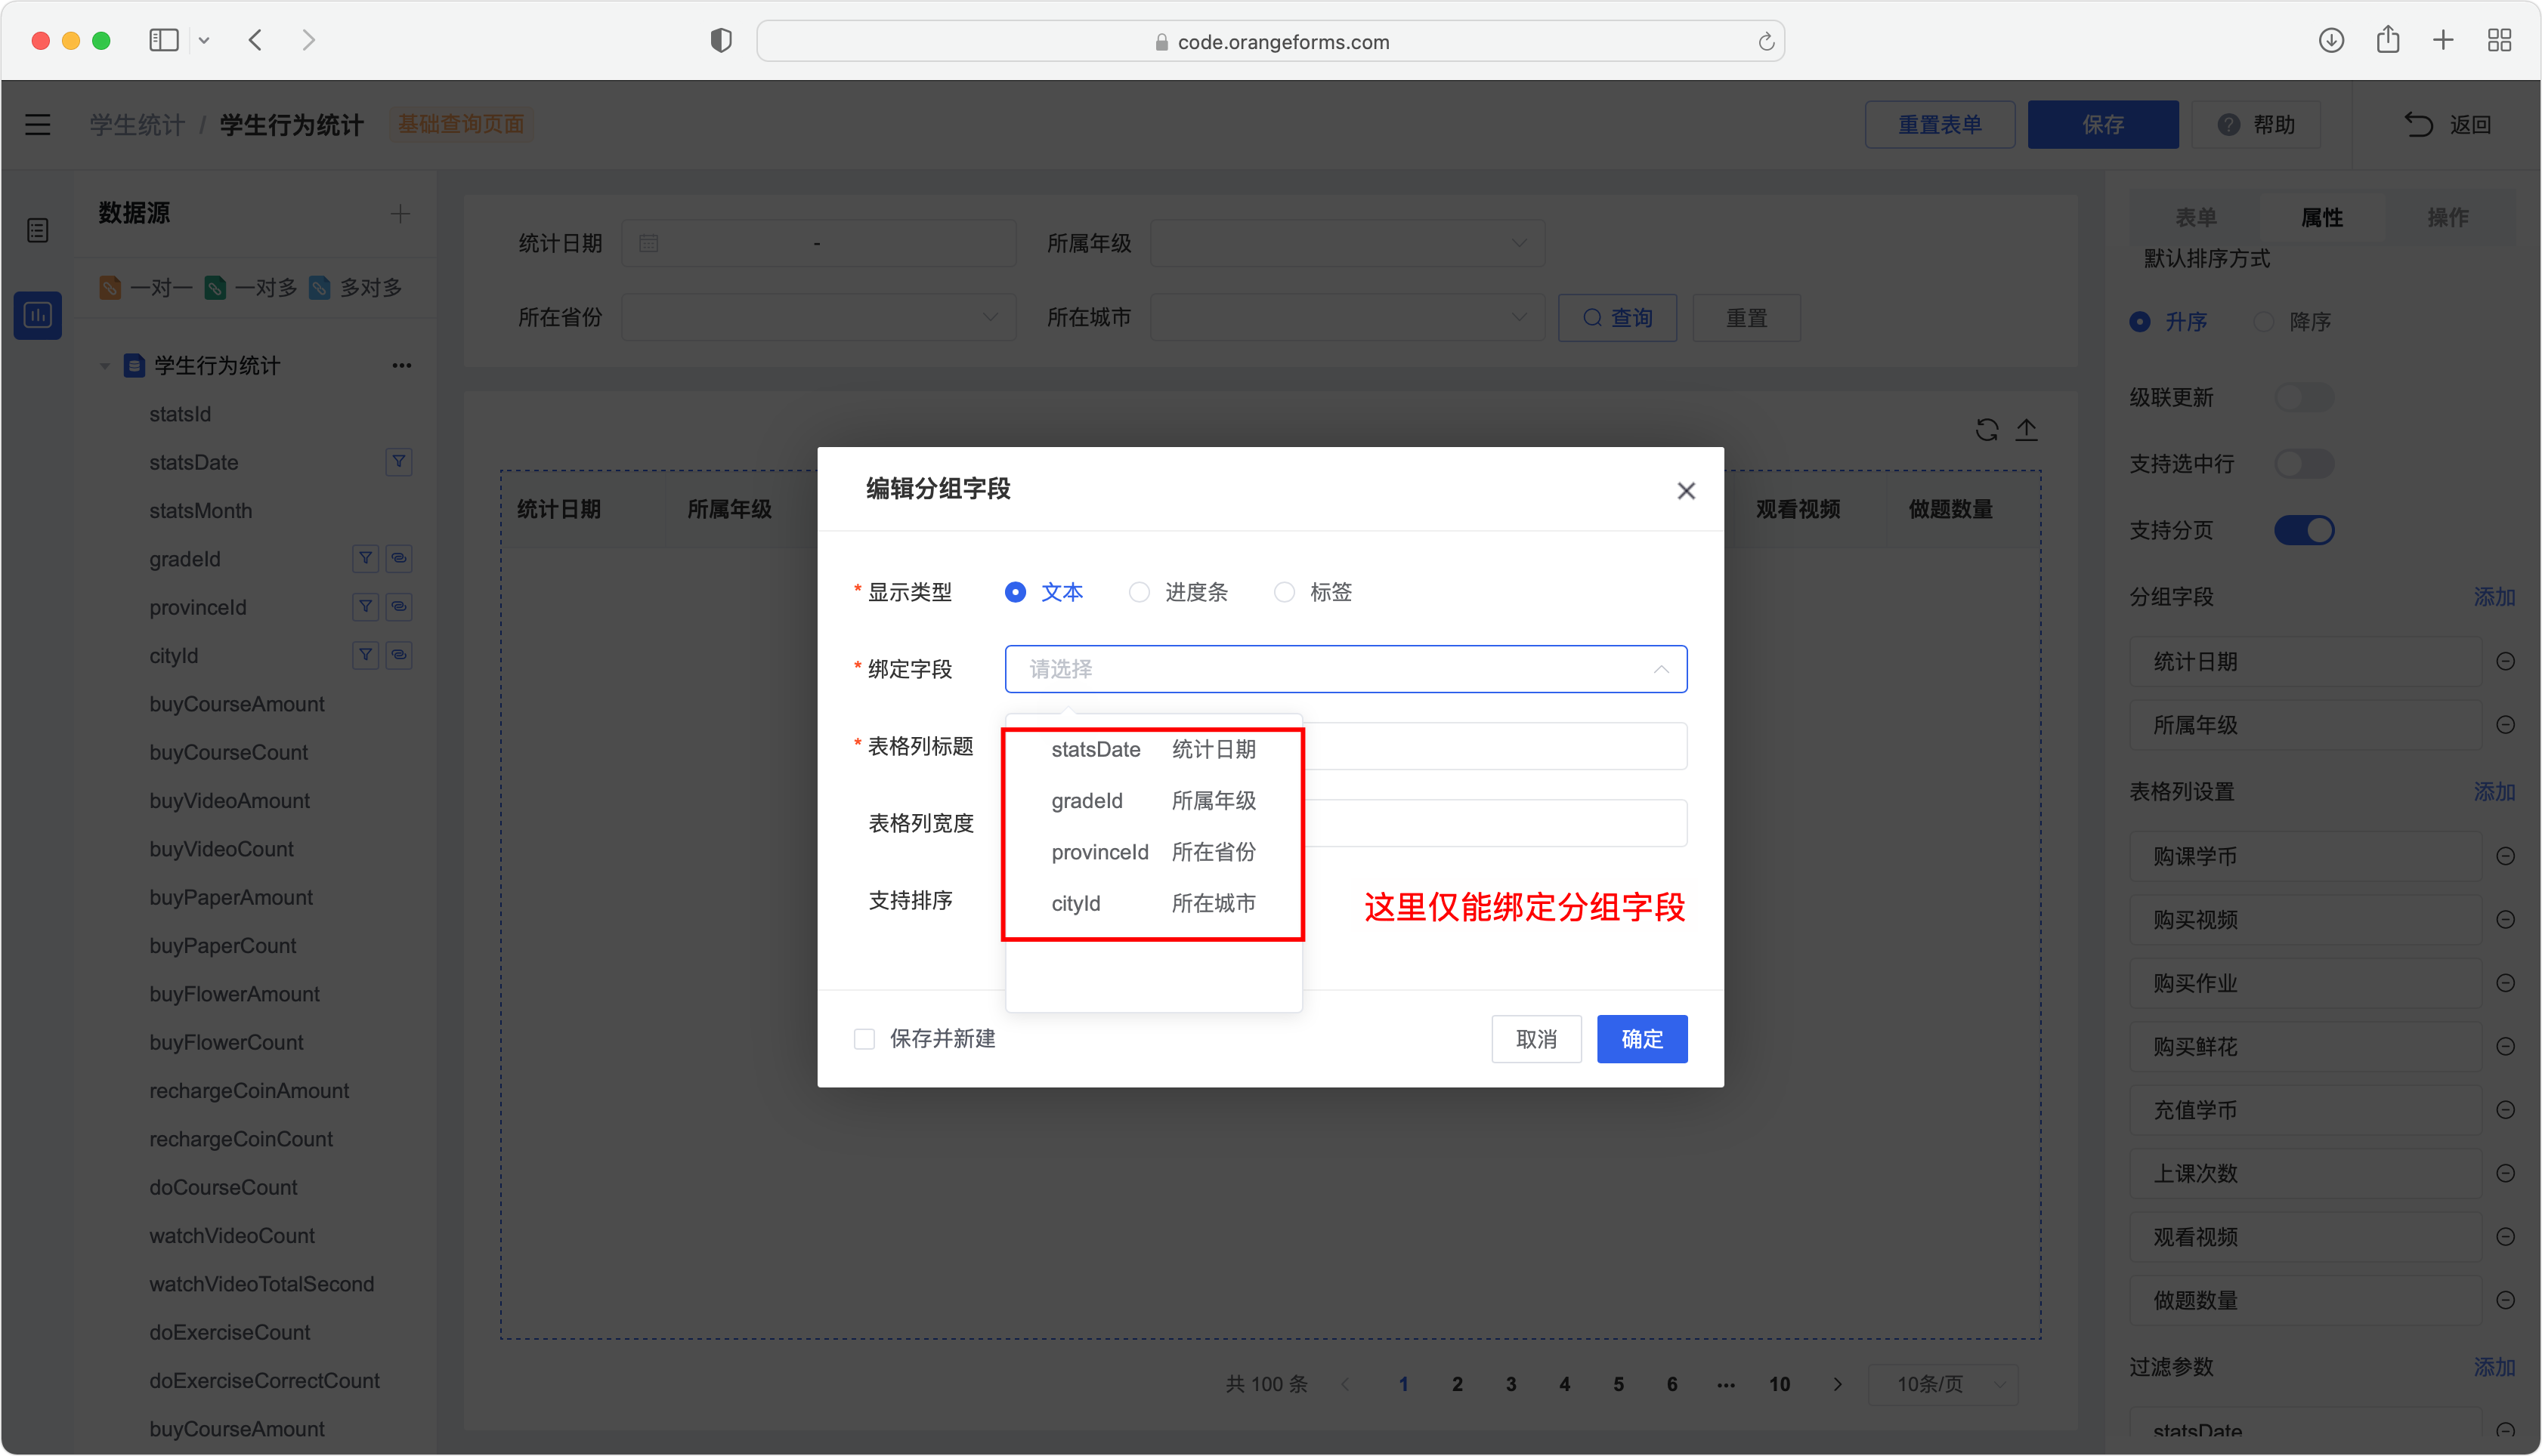The height and width of the screenshot is (1456, 2542).
Task: Select 标签 display type
Action: 1313,593
